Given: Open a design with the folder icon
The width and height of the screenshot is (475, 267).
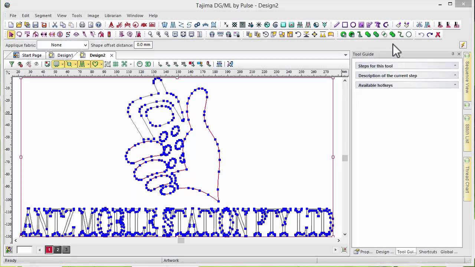Looking at the screenshot, I should pyautogui.click(x=19, y=25).
